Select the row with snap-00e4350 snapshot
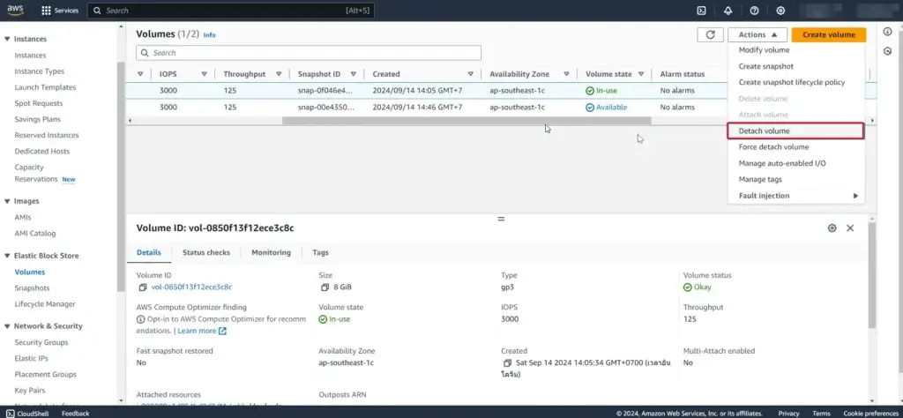The height and width of the screenshot is (418, 903). click(426, 107)
